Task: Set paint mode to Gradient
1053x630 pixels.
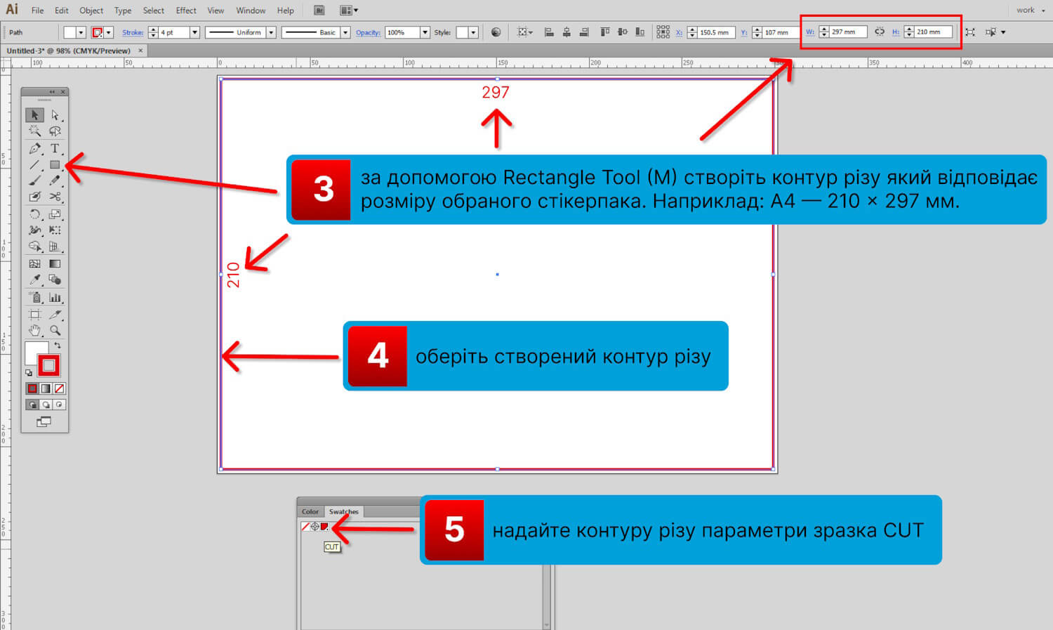Action: (x=46, y=388)
